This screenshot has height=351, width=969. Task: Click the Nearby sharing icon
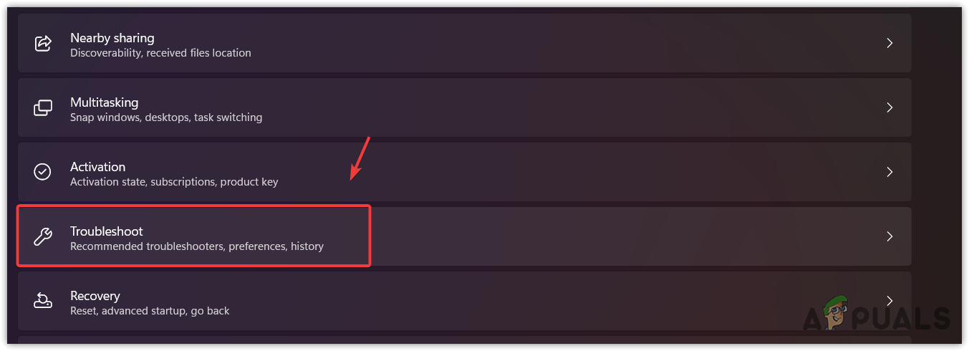pyautogui.click(x=43, y=44)
